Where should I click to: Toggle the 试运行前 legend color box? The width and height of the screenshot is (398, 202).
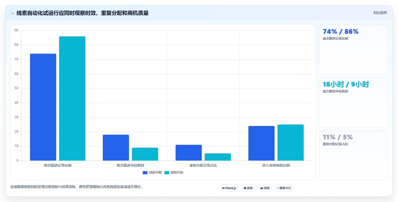coord(145,173)
